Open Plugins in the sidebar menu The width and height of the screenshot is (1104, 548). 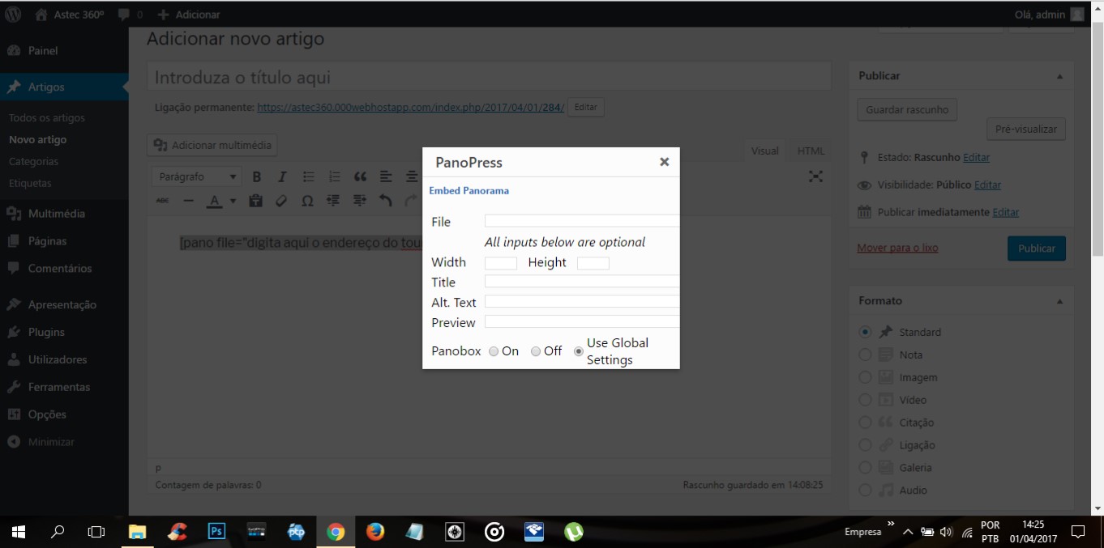click(x=46, y=332)
